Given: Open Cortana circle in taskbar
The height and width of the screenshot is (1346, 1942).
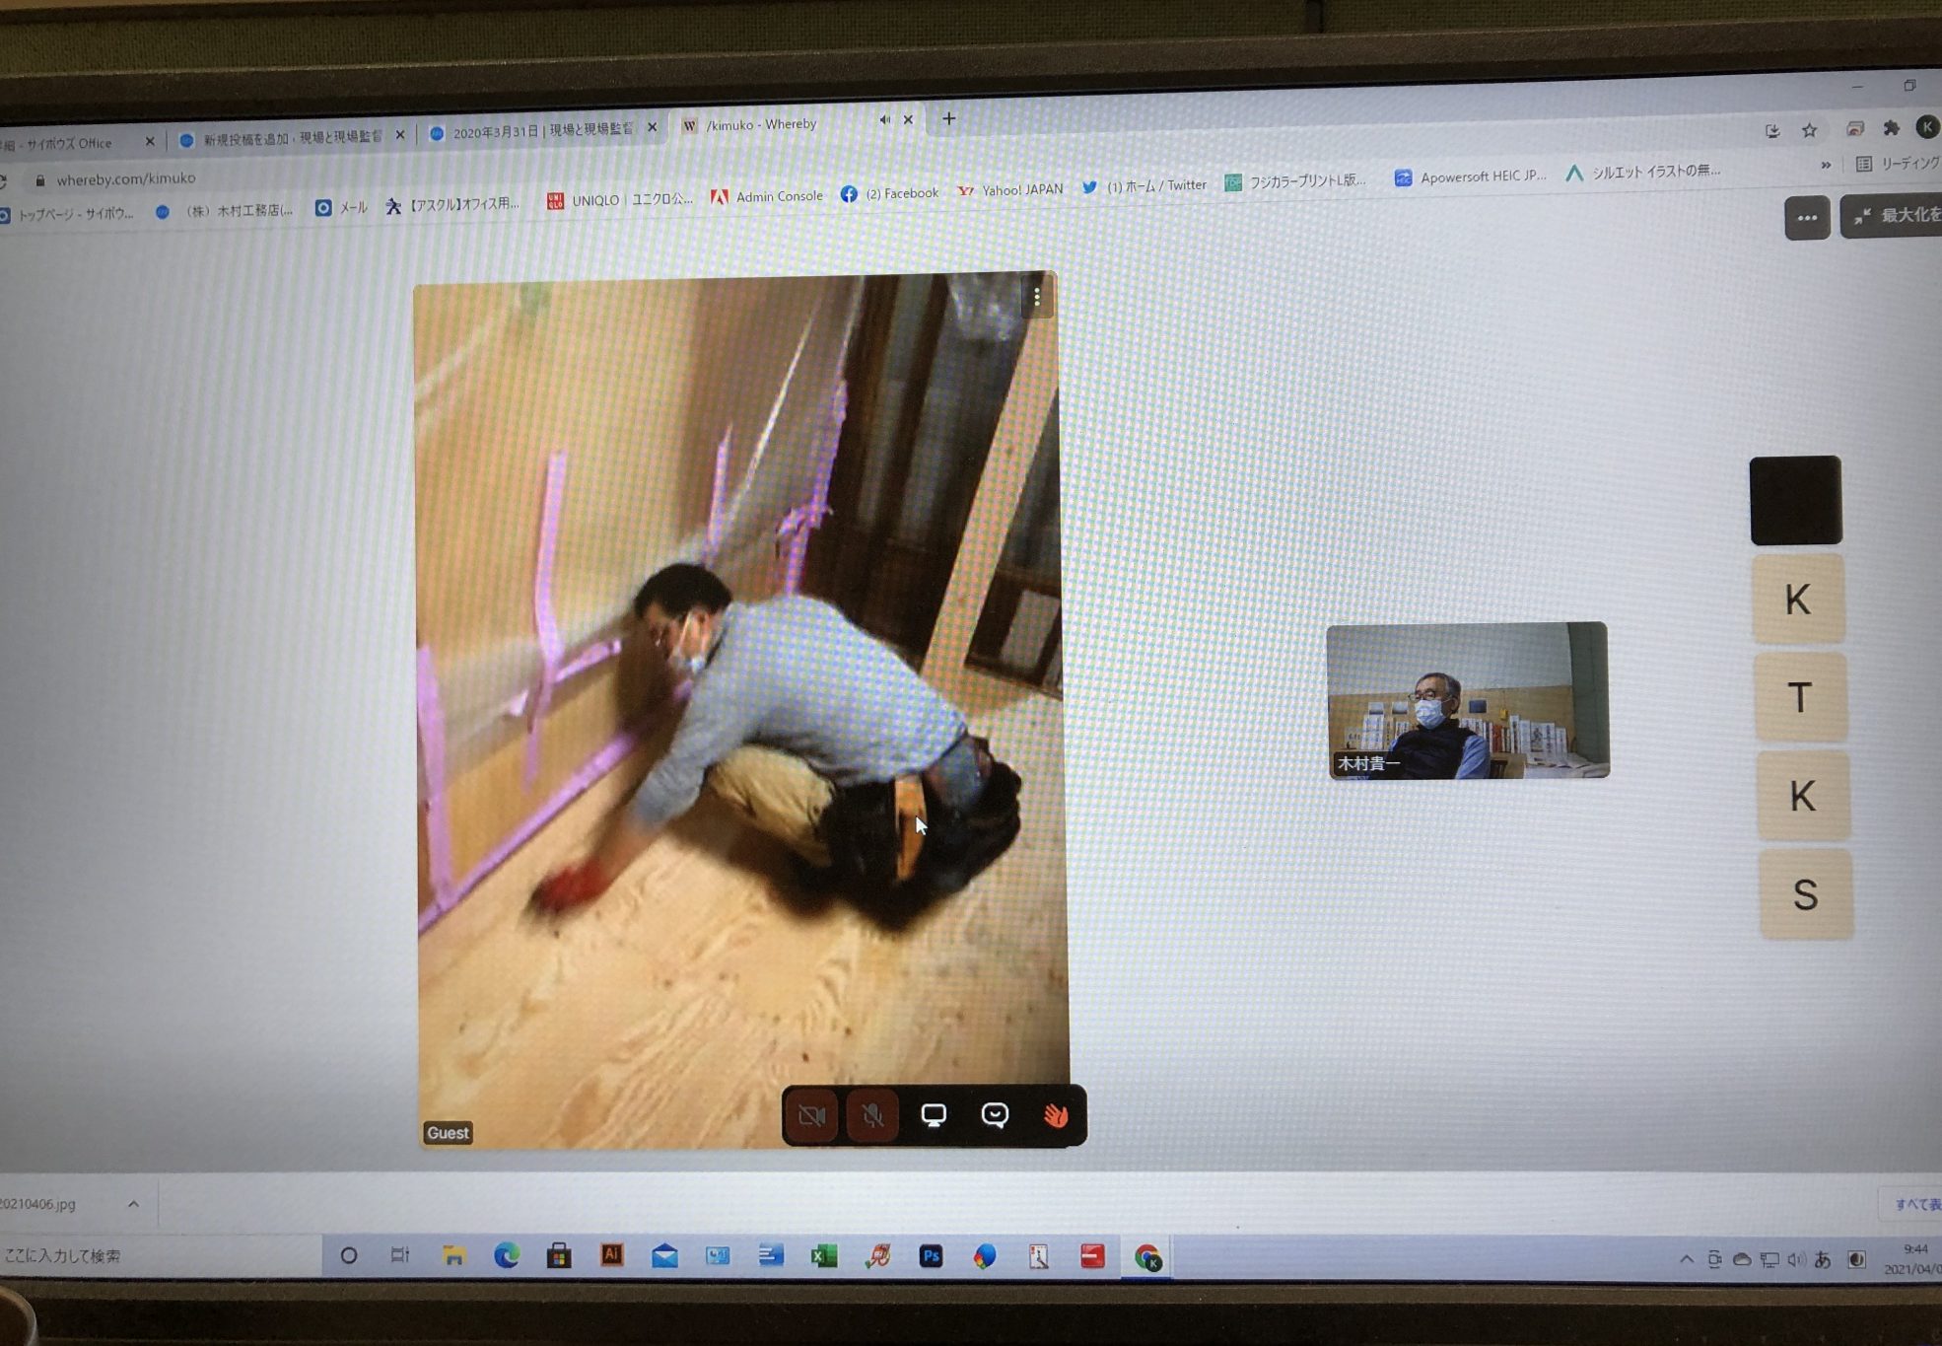Looking at the screenshot, I should 348,1255.
